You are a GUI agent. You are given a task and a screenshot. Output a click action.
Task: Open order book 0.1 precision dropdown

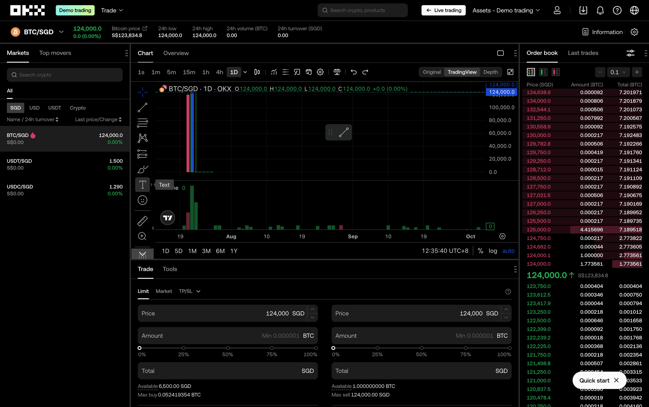(618, 72)
